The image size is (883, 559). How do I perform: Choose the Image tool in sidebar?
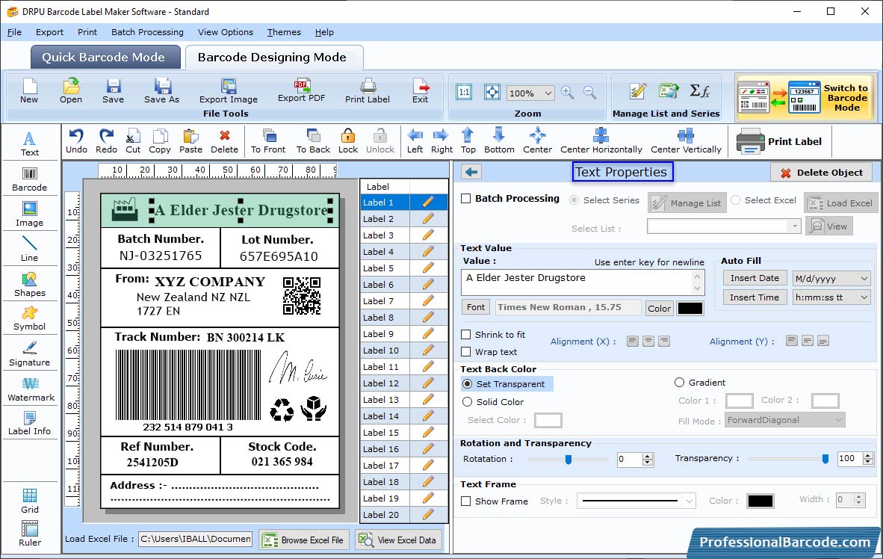(29, 214)
